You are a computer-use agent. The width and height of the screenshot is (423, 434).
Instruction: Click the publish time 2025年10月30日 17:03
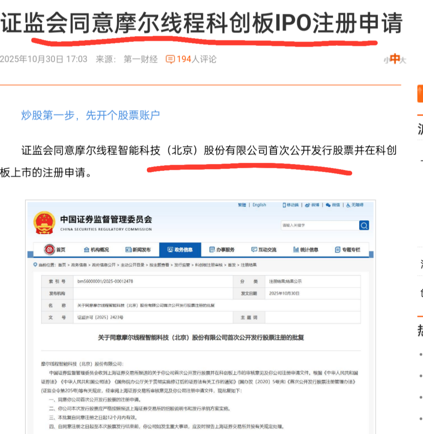[x=43, y=59]
